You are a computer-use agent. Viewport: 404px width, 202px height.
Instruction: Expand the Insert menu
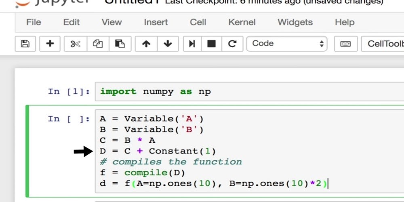coord(156,22)
